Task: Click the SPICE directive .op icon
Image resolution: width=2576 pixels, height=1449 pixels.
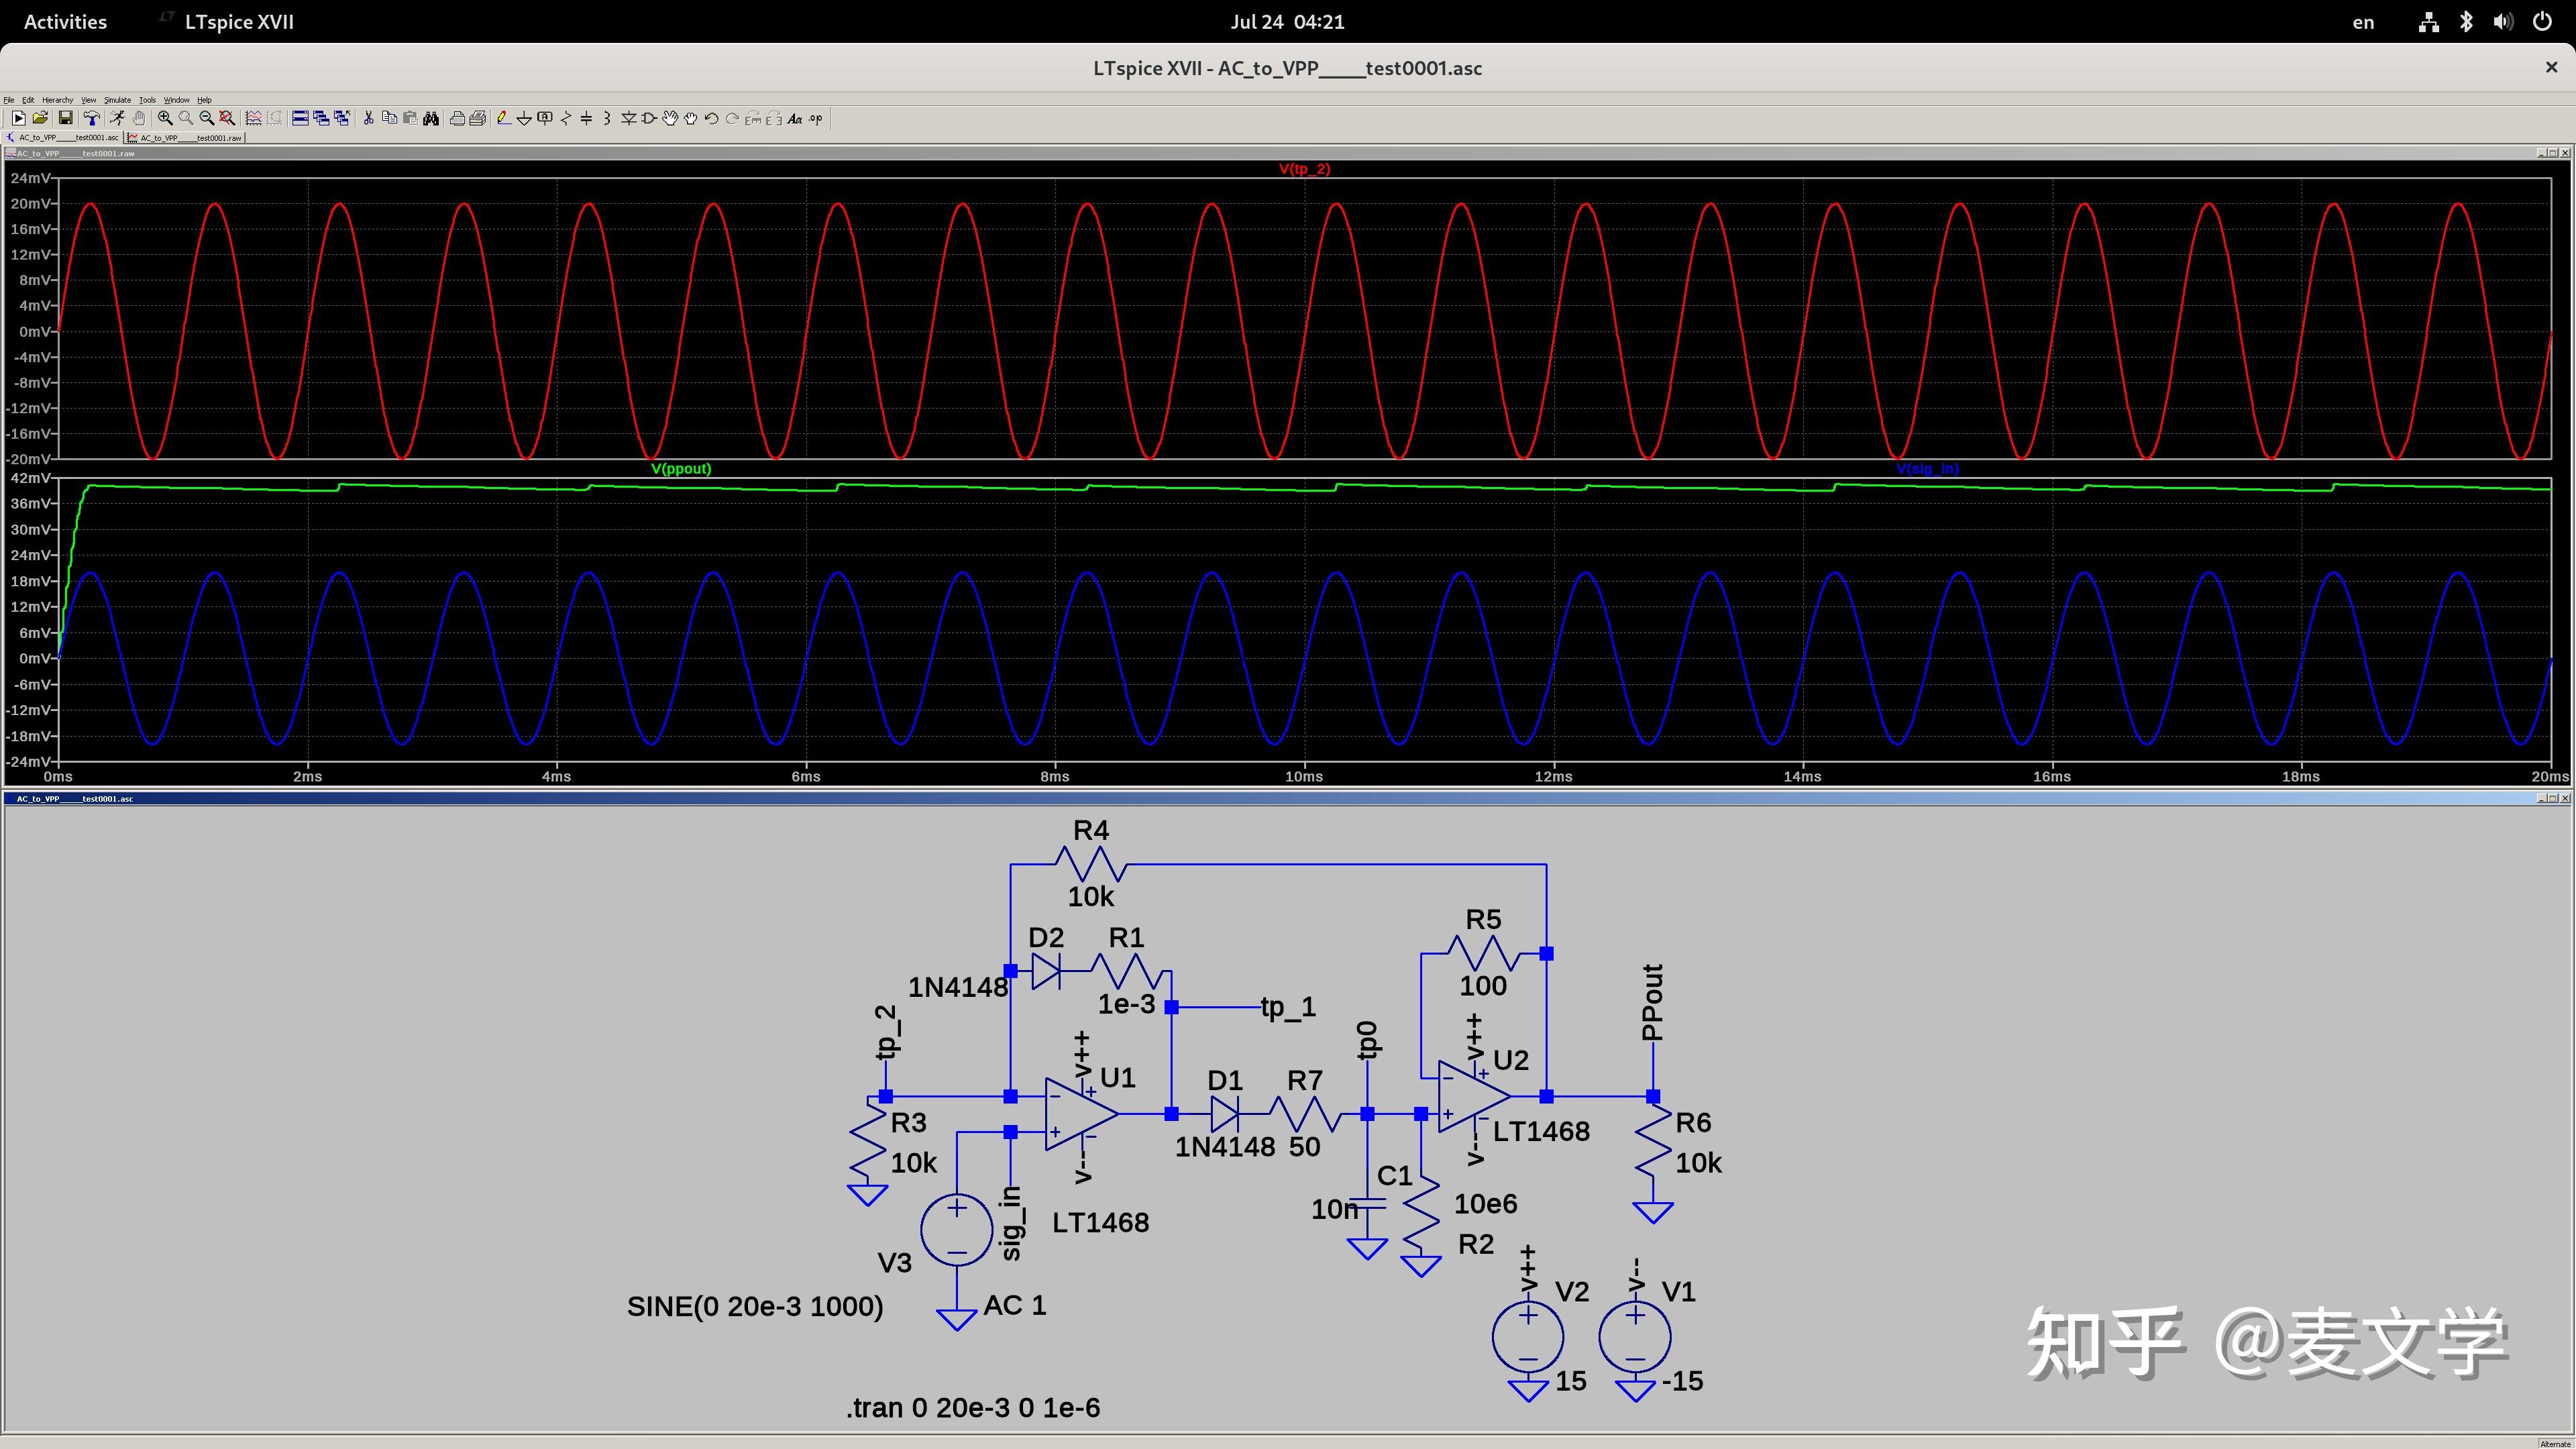Action: click(x=816, y=118)
